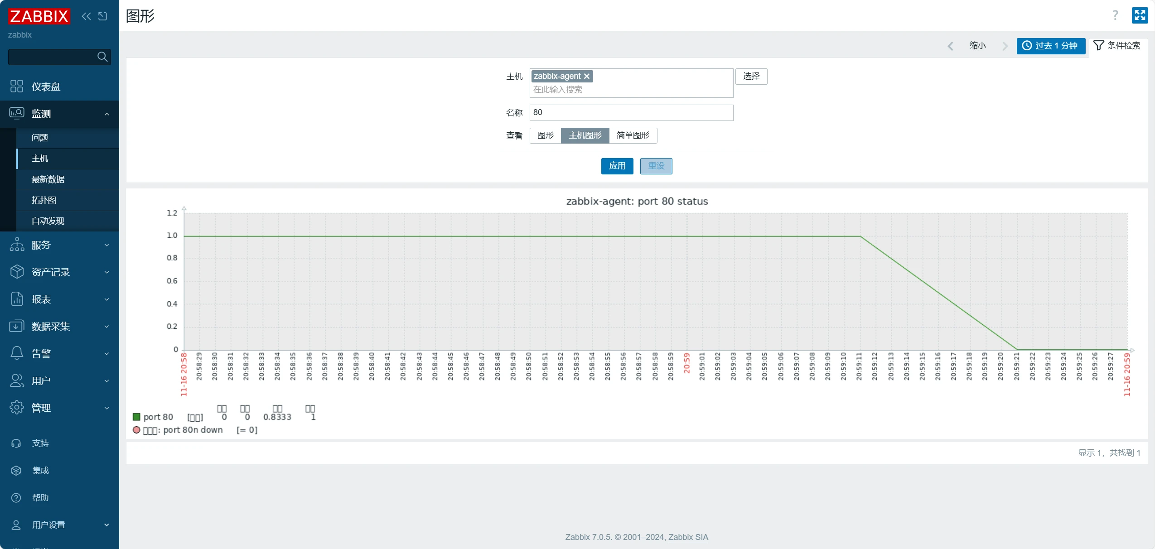Click the sidebar search magnifier icon
Viewport: 1155px width, 549px height.
coord(102,57)
